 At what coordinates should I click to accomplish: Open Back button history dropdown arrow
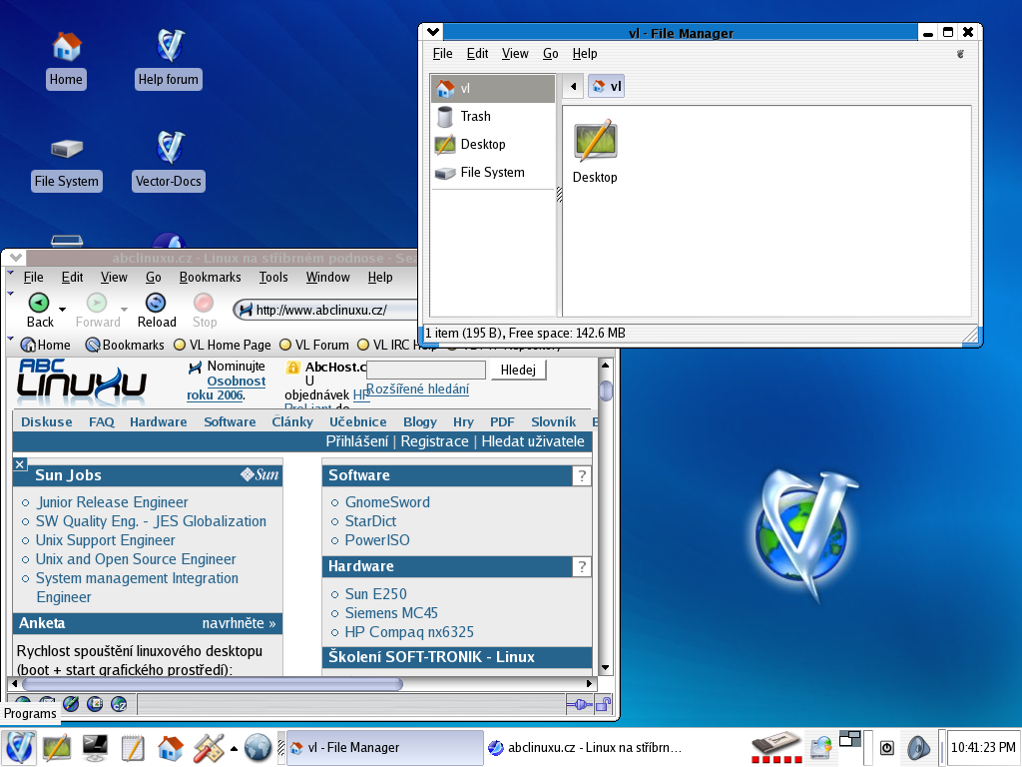coord(63,310)
